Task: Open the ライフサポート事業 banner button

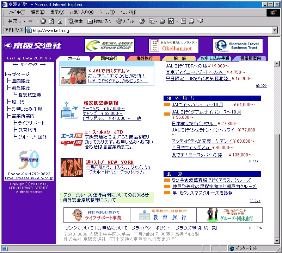Action: tap(97, 215)
